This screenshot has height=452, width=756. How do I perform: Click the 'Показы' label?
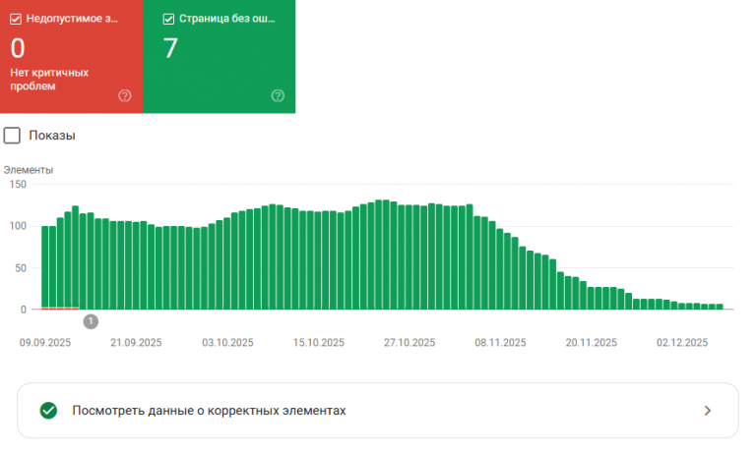pos(52,136)
